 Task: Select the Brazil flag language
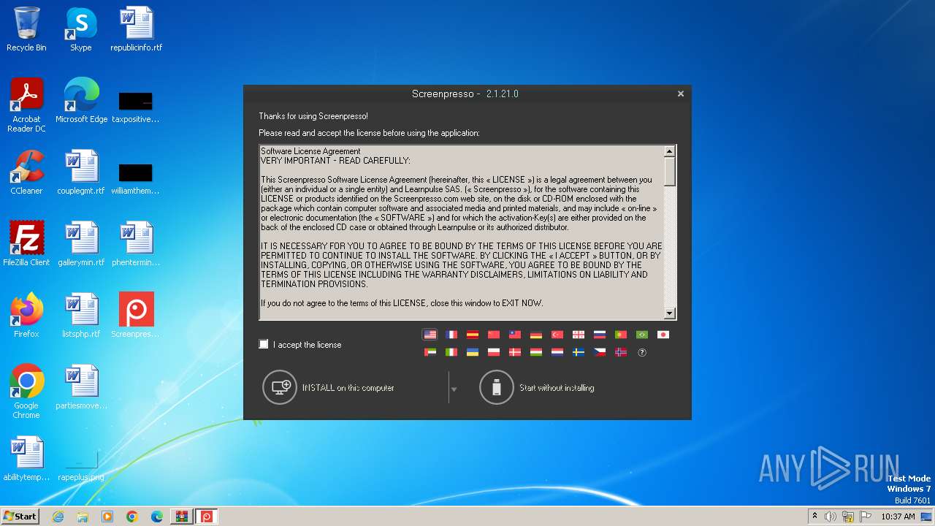[x=642, y=335]
